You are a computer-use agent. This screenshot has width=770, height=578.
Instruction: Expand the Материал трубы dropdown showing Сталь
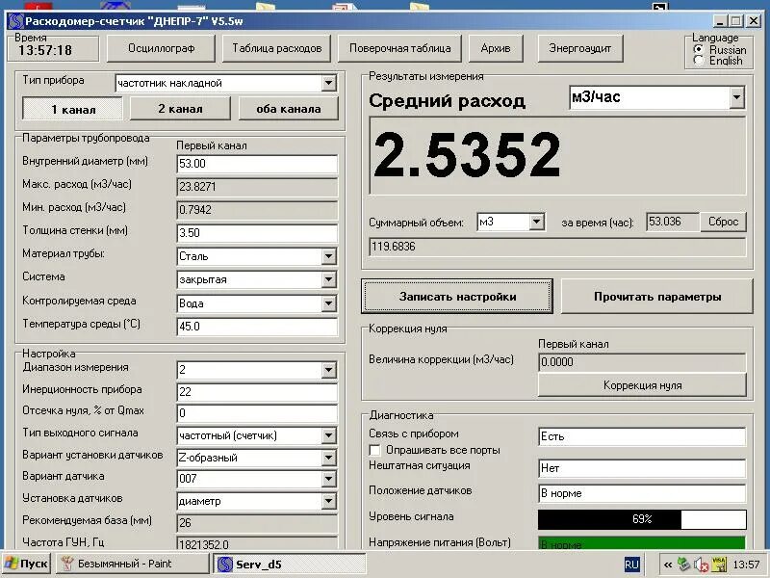pos(327,255)
